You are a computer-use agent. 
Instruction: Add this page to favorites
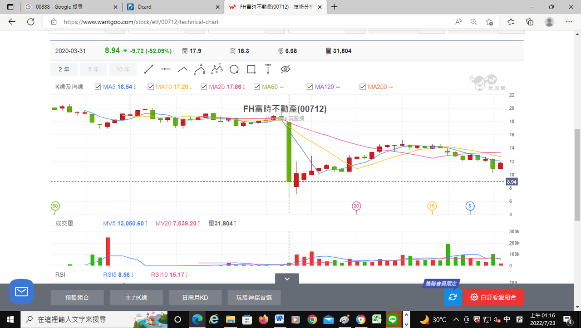coord(489,22)
